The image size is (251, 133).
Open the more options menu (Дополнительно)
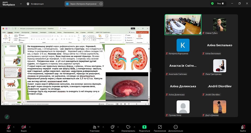176,127
